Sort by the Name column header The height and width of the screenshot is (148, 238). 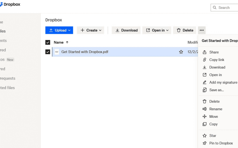point(59,42)
